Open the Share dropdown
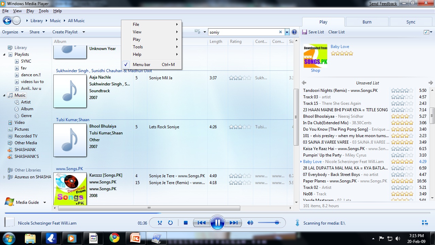This screenshot has width=435, height=245. click(37, 32)
